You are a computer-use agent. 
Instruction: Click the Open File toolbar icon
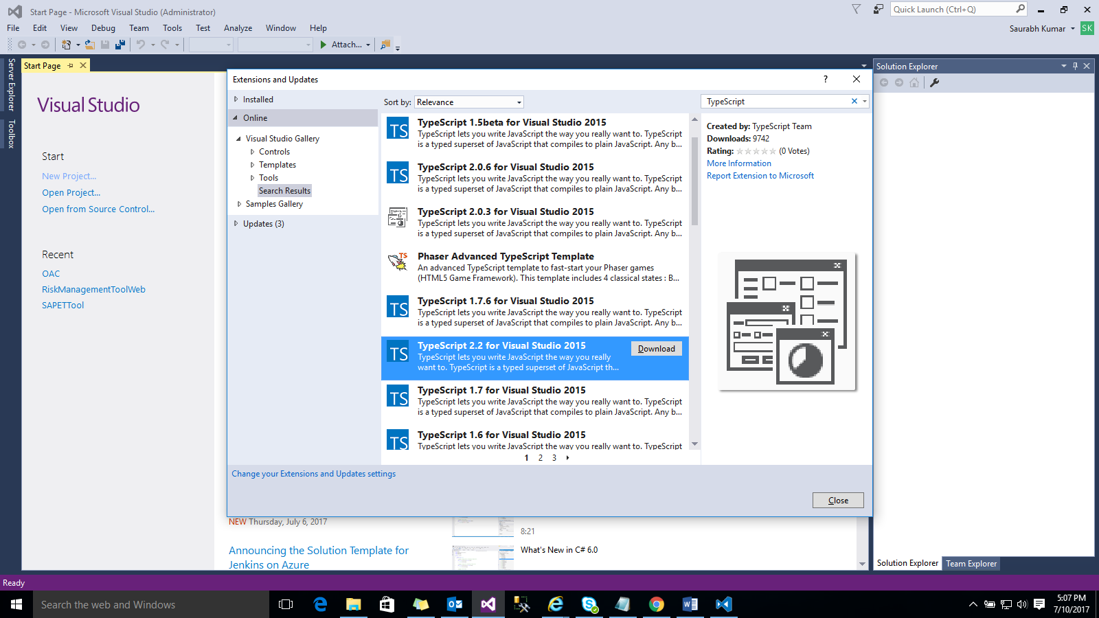click(91, 44)
